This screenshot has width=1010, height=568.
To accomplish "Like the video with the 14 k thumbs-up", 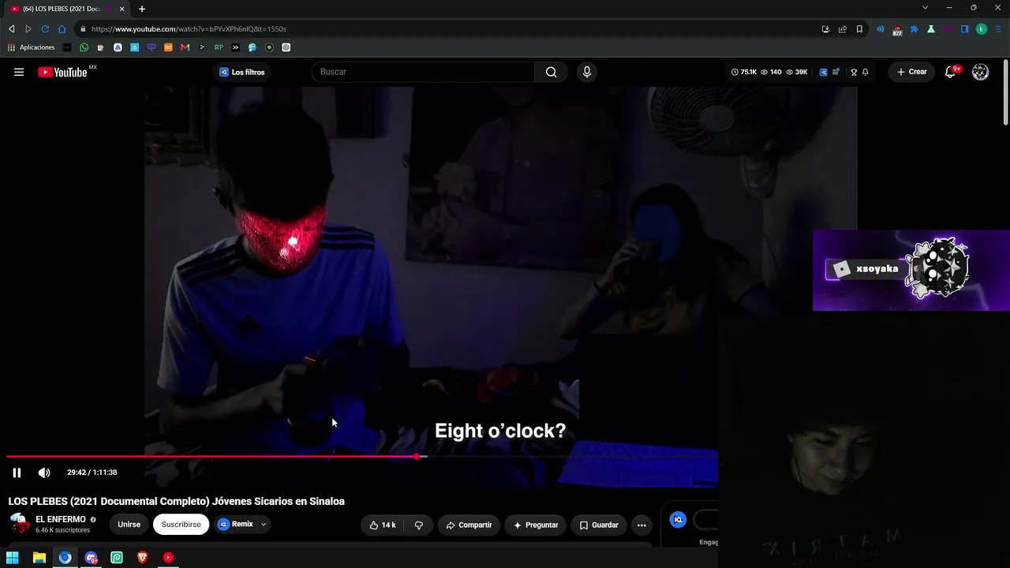I will tap(383, 525).
